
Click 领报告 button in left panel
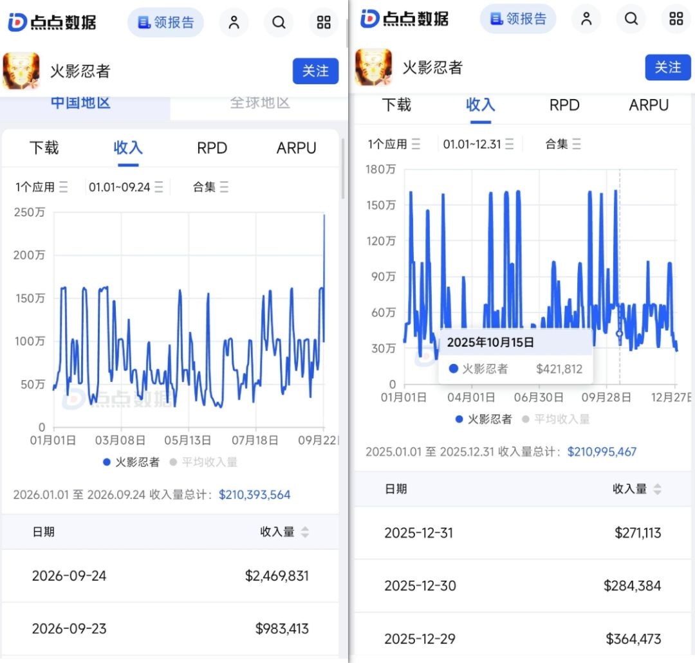point(166,22)
